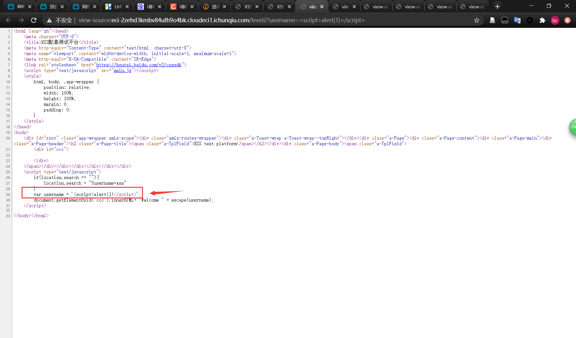This screenshot has width=576, height=338.
Task: Reload the current page
Action: tap(34, 20)
